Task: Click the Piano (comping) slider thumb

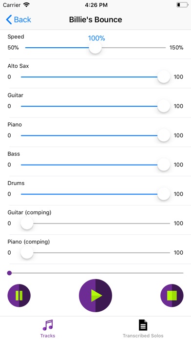Action: click(27, 252)
